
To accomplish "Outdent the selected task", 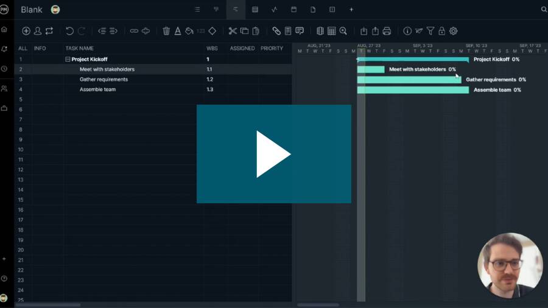I will [102, 31].
